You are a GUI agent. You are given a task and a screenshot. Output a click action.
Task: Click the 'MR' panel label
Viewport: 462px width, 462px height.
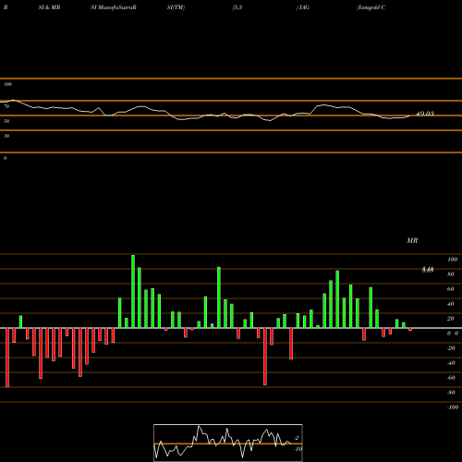(412, 240)
